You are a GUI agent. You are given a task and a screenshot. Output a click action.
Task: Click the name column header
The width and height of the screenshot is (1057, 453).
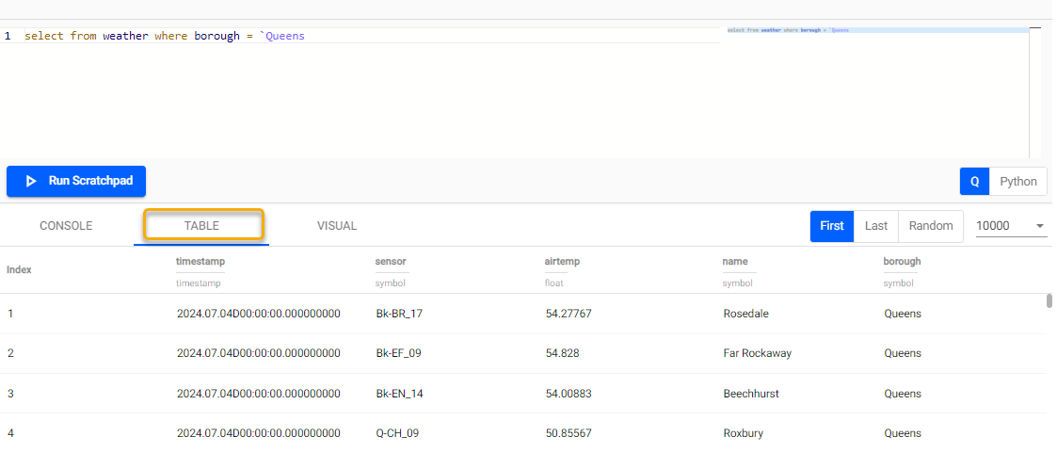point(735,262)
